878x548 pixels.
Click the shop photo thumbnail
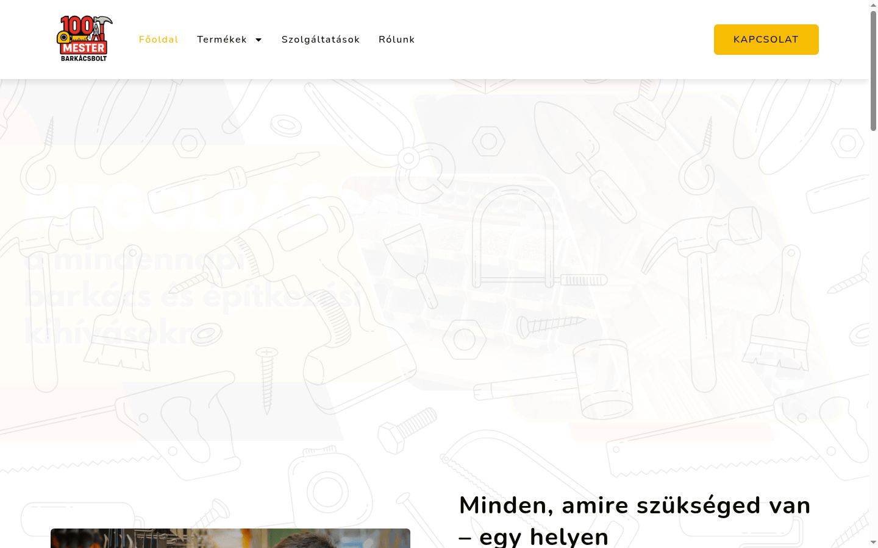[230, 538]
